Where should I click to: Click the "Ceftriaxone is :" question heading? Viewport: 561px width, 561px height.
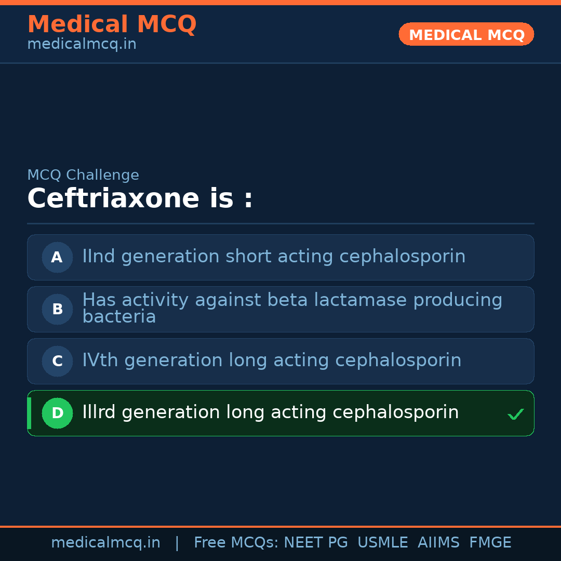pyautogui.click(x=140, y=199)
